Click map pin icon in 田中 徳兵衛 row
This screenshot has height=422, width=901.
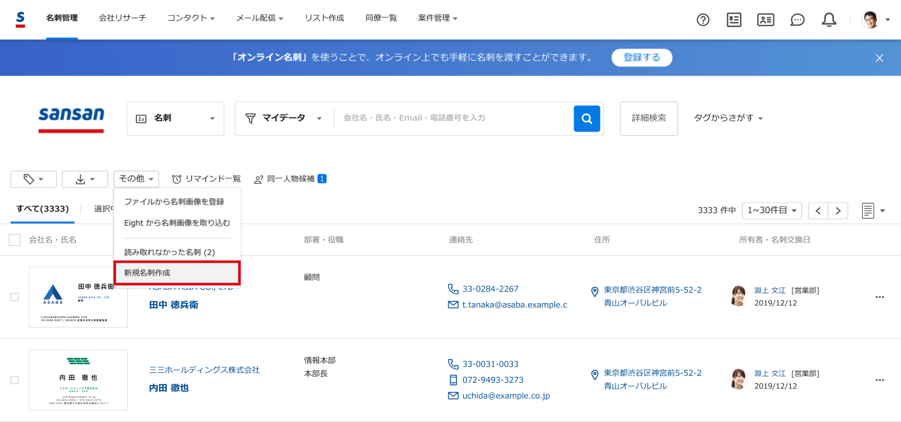595,292
